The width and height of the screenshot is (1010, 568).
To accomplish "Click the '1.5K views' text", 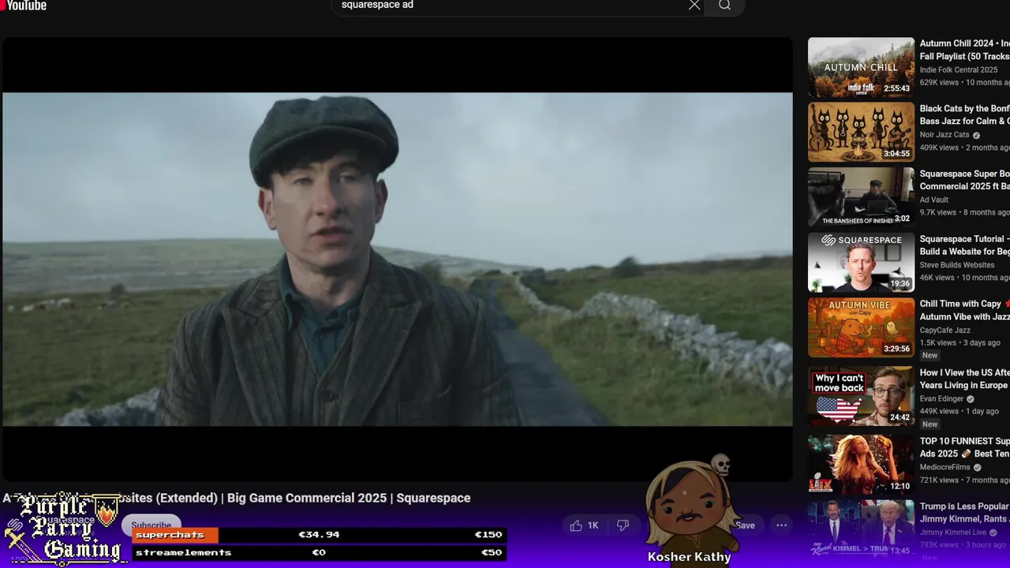I will (937, 343).
